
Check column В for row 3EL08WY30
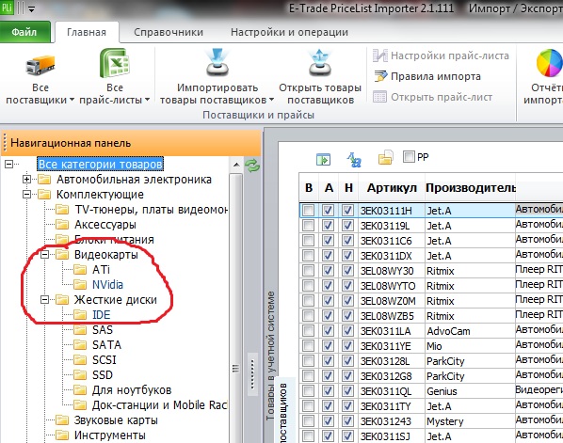click(x=308, y=271)
